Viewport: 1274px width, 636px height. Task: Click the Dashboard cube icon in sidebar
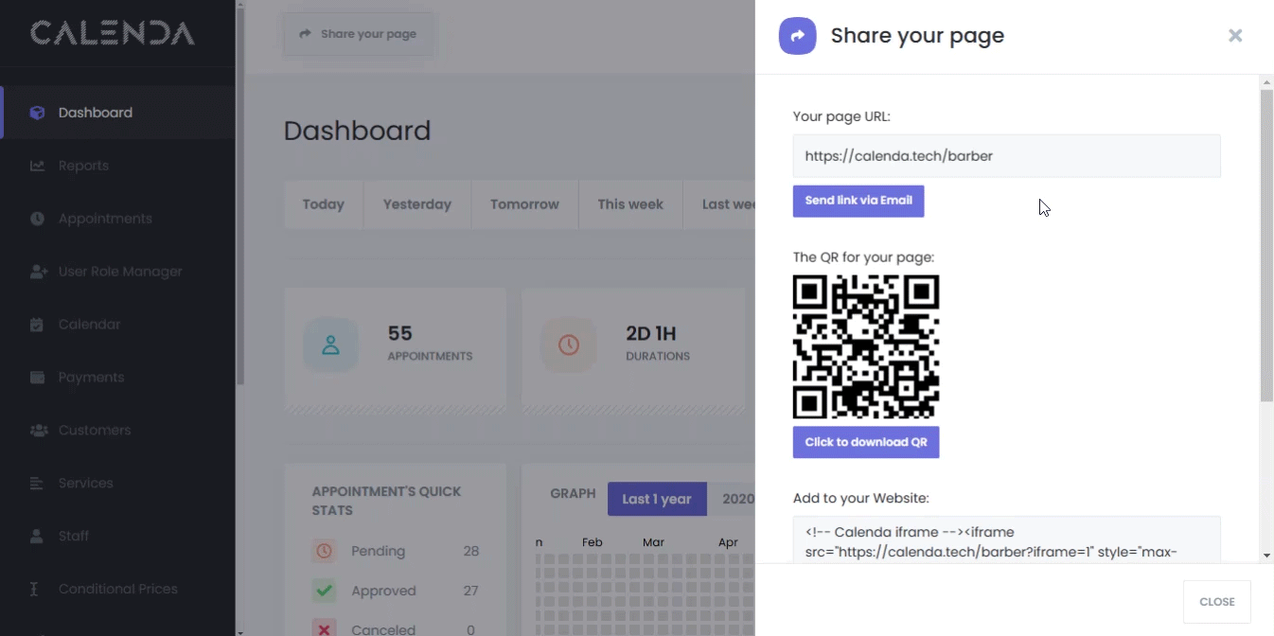tap(37, 113)
